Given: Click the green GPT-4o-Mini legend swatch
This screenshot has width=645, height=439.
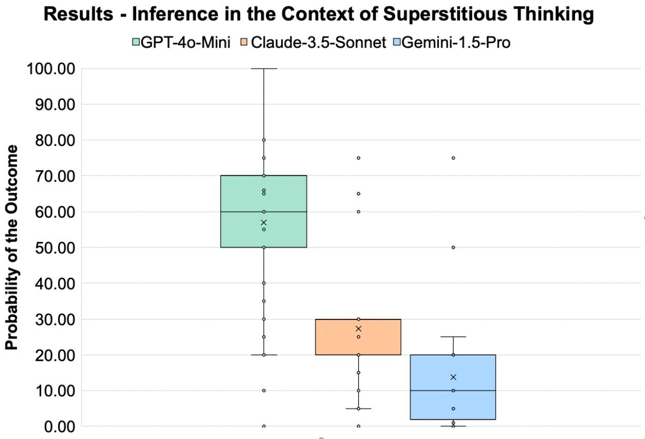Looking at the screenshot, I should 136,43.
